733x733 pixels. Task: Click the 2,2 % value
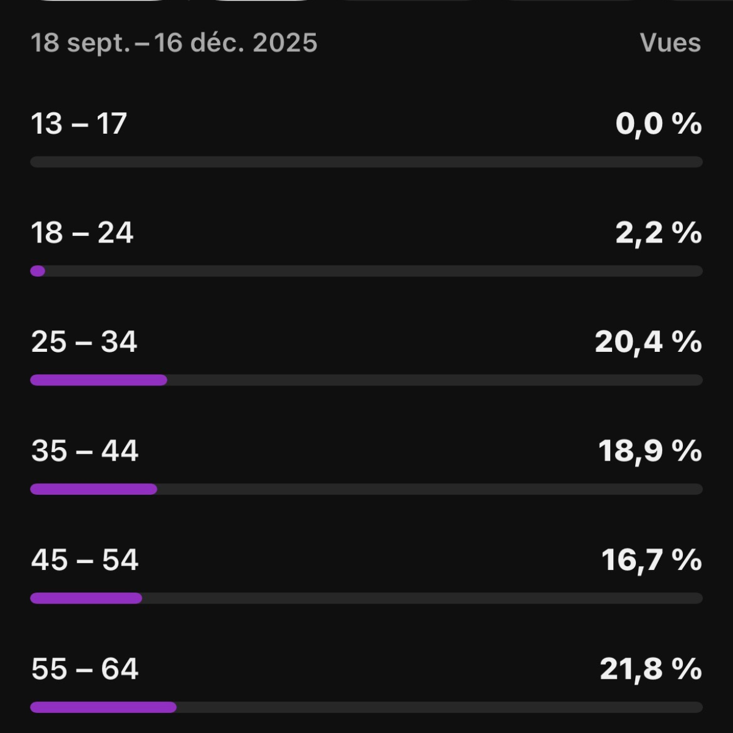[658, 233]
